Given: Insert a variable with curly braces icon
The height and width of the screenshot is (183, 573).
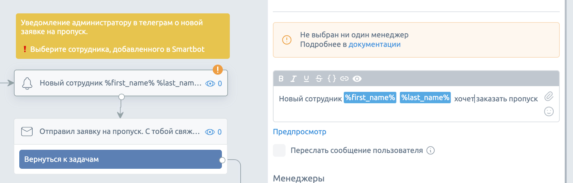Looking at the screenshot, I should (x=332, y=78).
